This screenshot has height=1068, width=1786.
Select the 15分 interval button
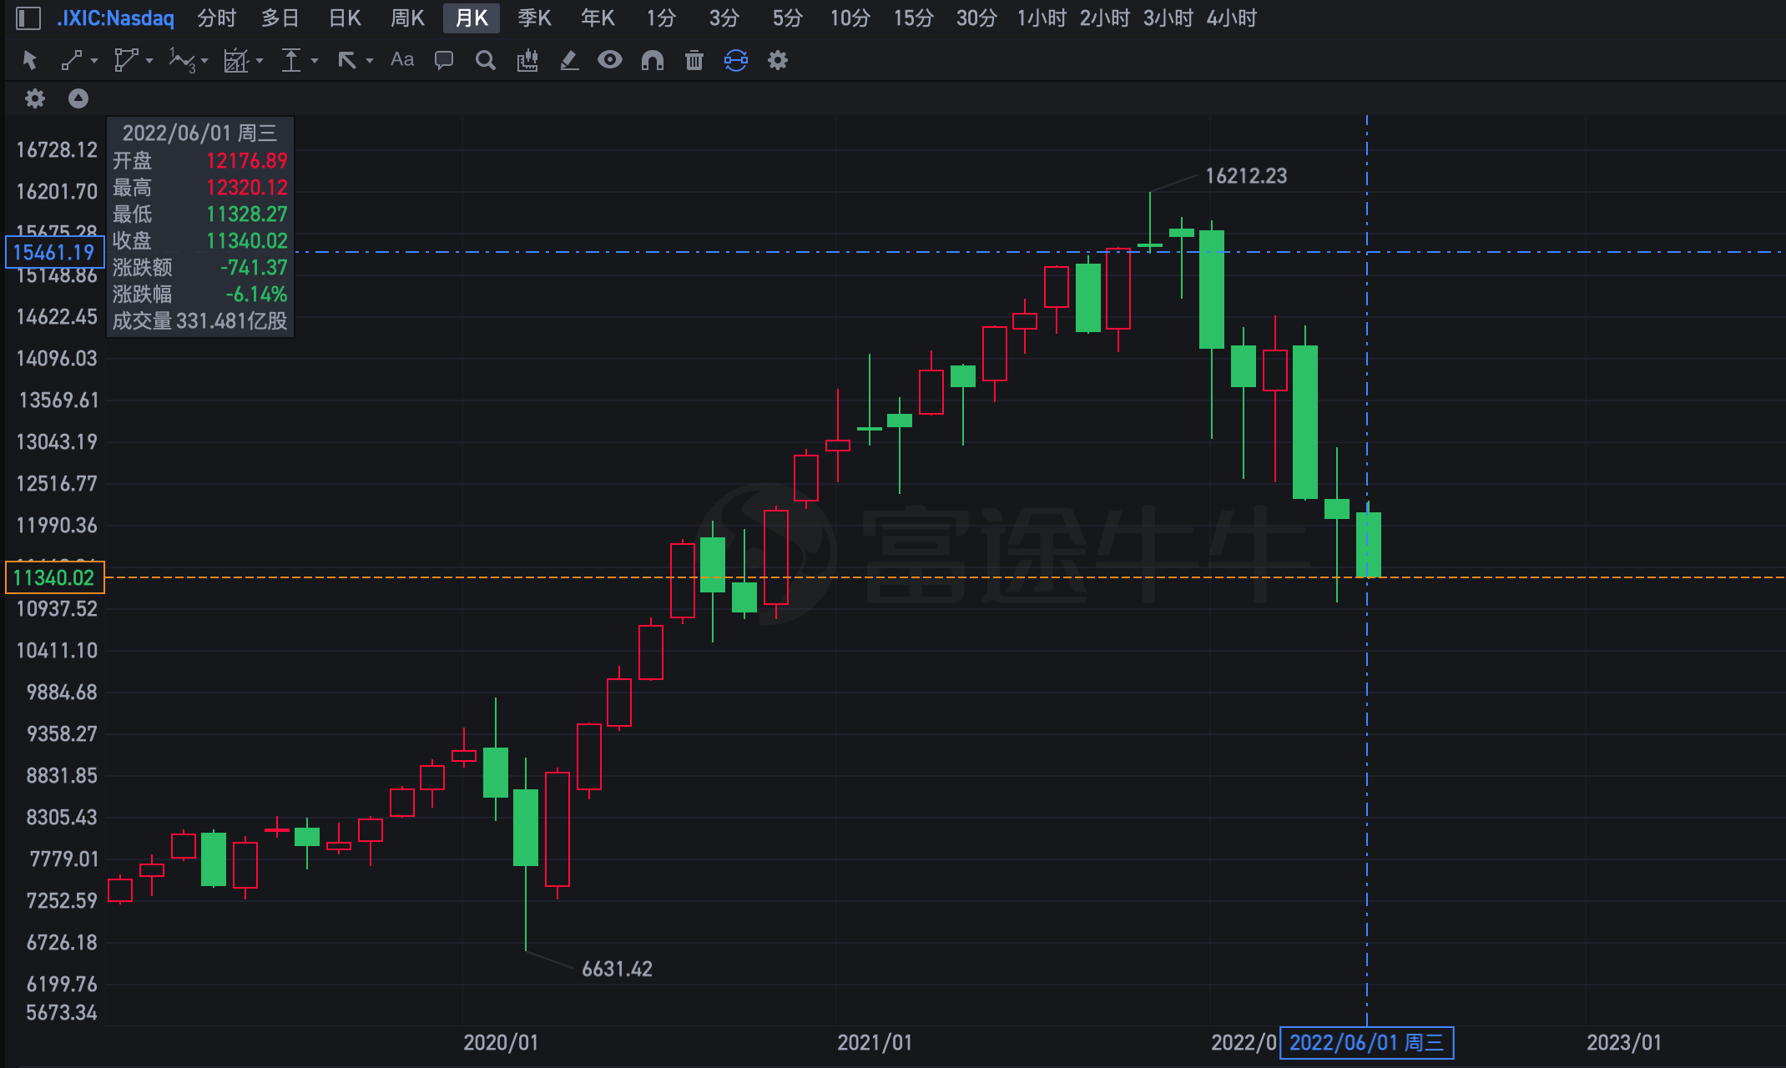pyautogui.click(x=913, y=18)
